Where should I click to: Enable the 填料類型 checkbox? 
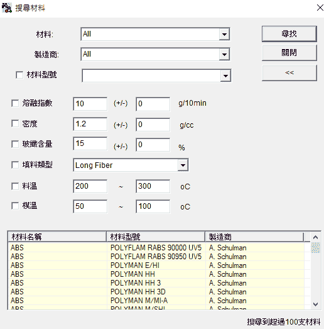(x=15, y=165)
